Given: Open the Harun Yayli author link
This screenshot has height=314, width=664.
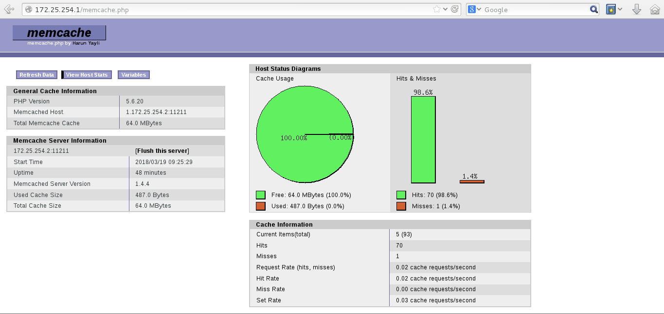Looking at the screenshot, I should click(86, 43).
